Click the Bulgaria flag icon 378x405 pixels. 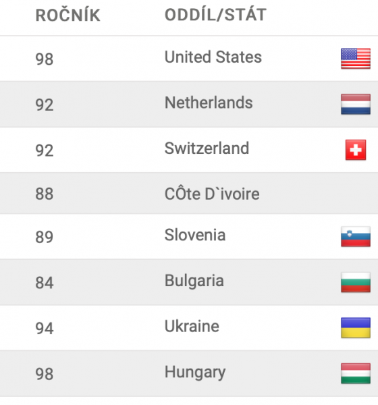tap(356, 282)
